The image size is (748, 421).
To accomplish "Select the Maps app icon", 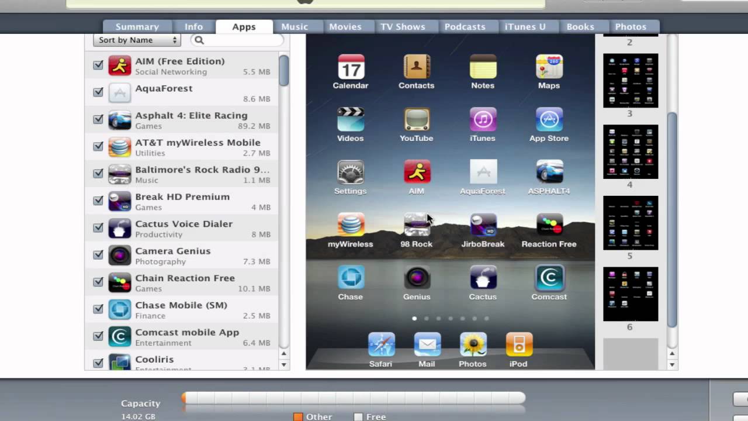I will [549, 67].
